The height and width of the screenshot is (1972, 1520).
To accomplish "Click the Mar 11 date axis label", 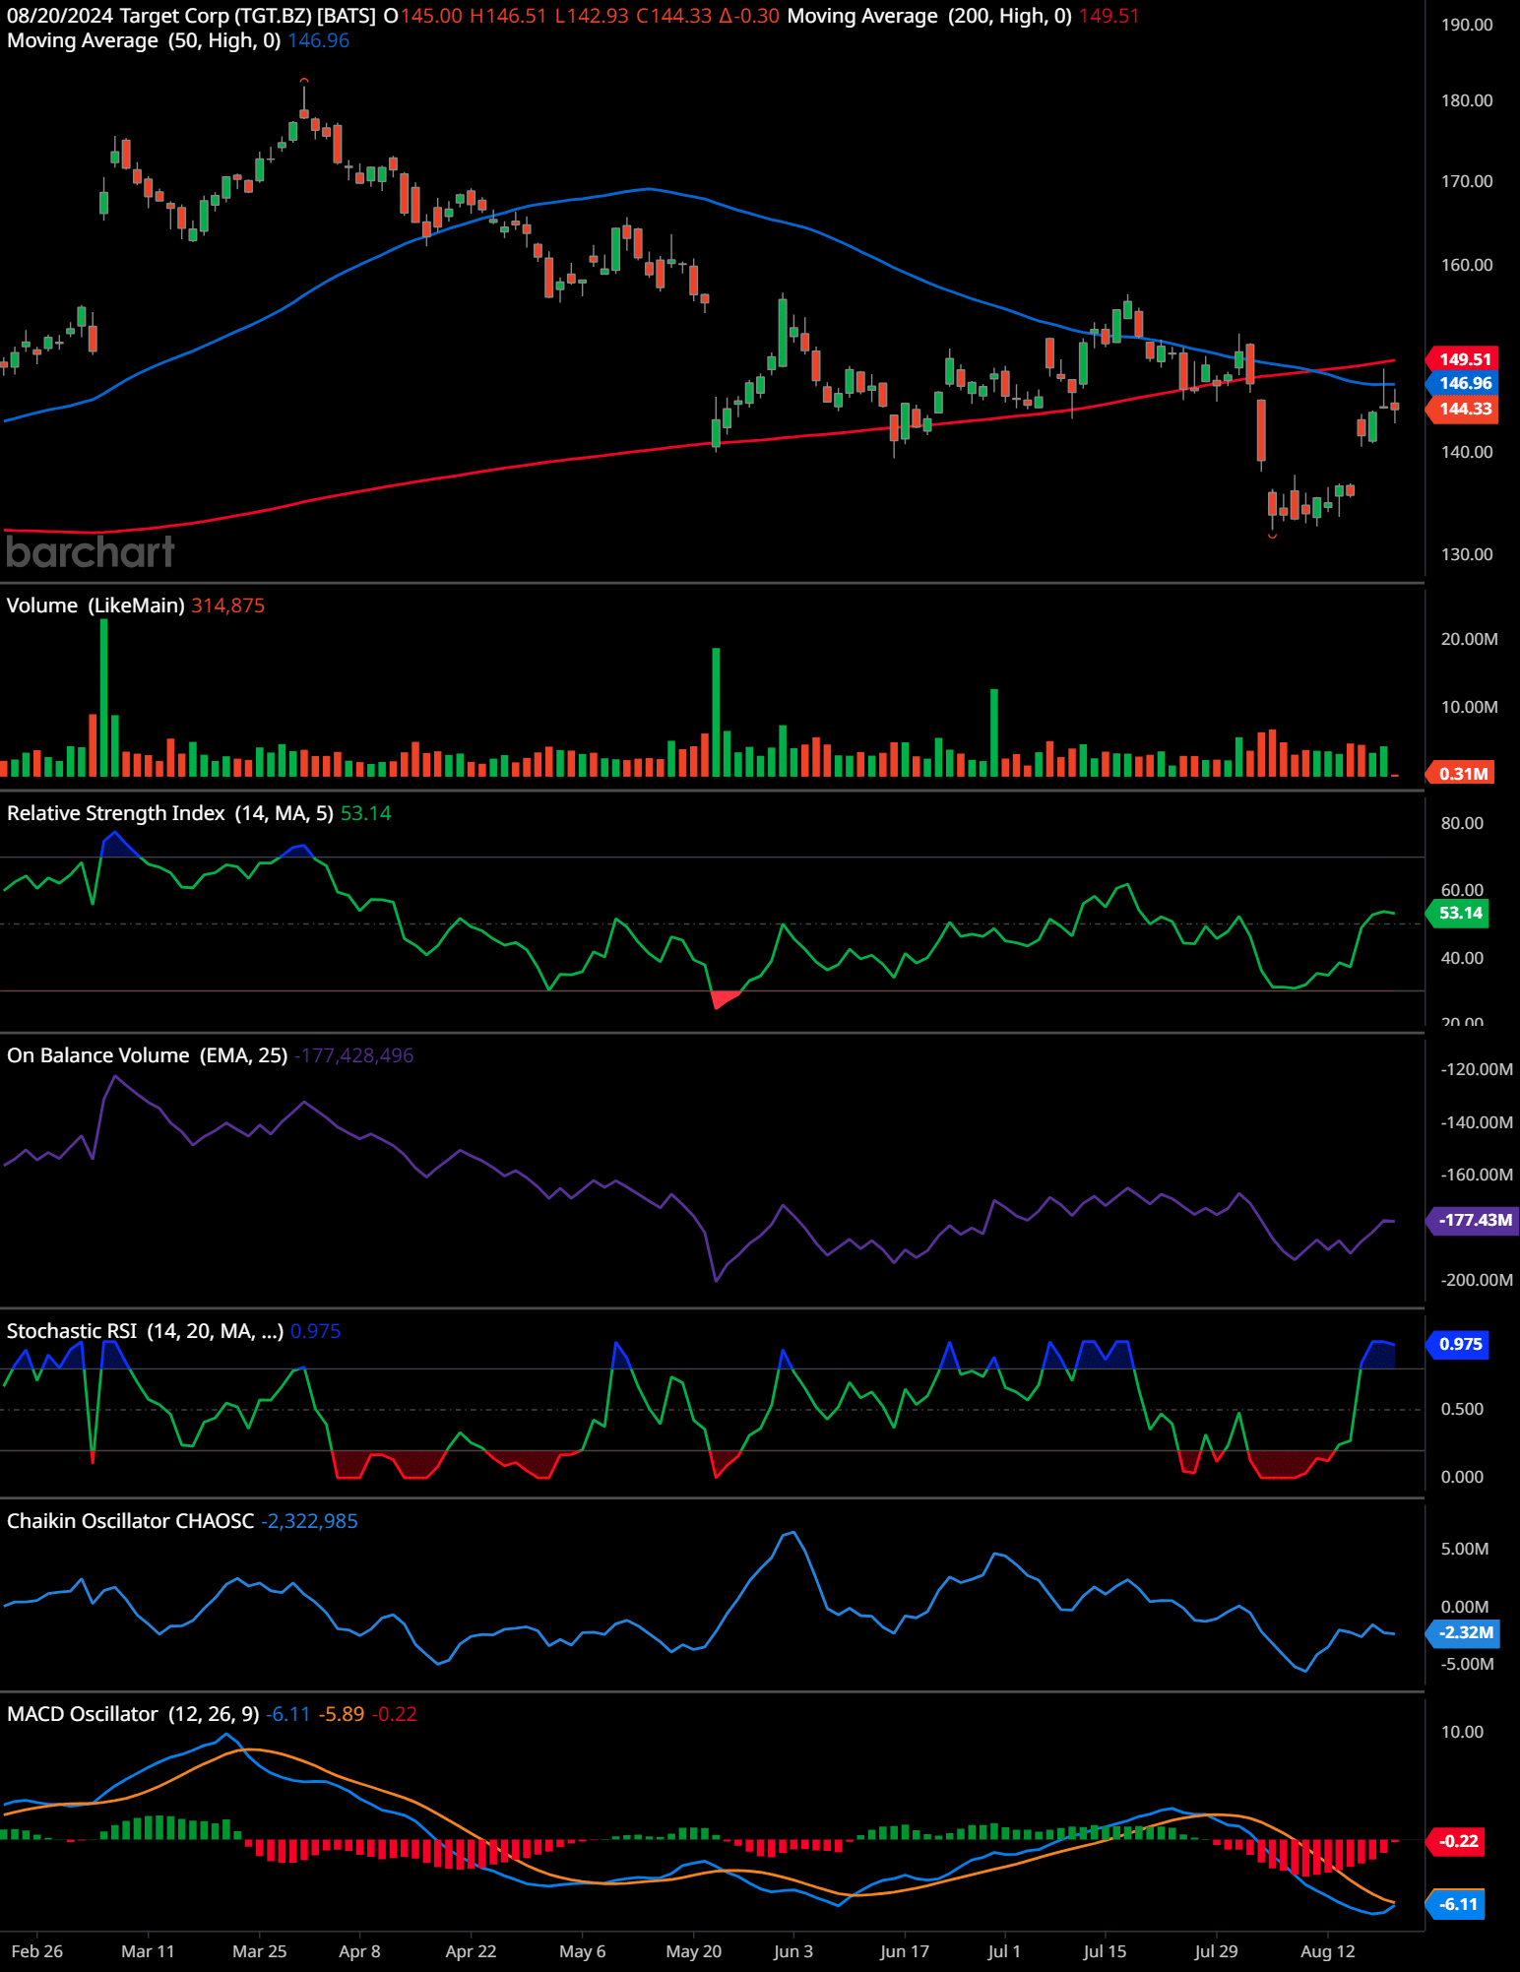I will tap(148, 1951).
